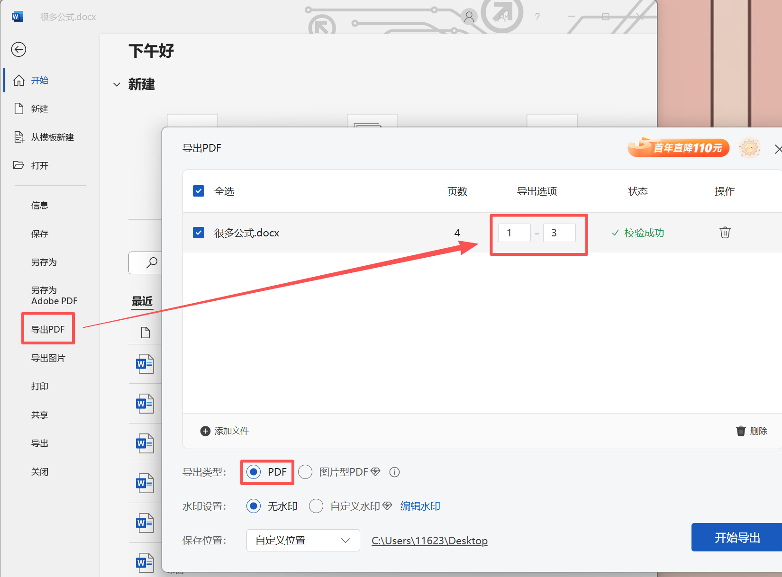Screen dimensions: 782x577
Task: Click the 开始导出 button to start exporting
Action: point(737,537)
